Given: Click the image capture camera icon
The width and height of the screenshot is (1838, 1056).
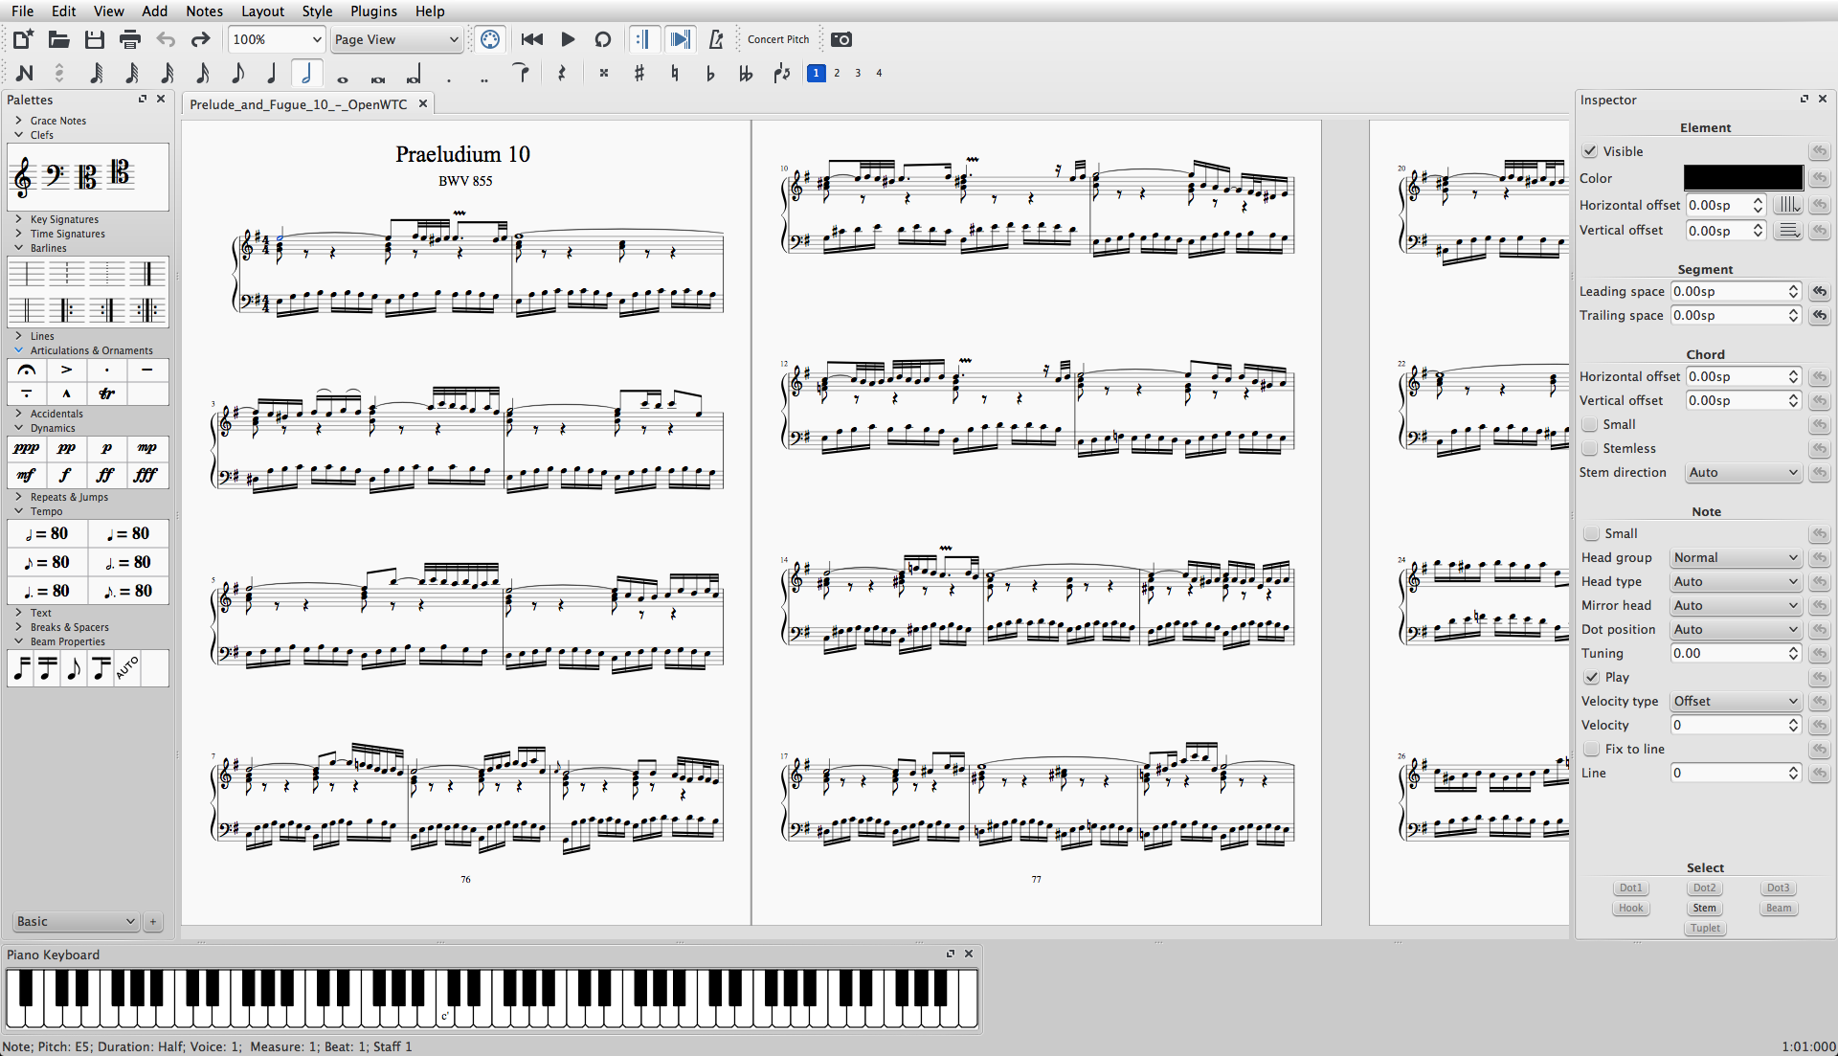Looking at the screenshot, I should [841, 39].
